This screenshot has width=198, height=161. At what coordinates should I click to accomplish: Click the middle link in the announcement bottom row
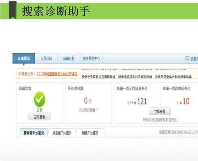(x=135, y=77)
